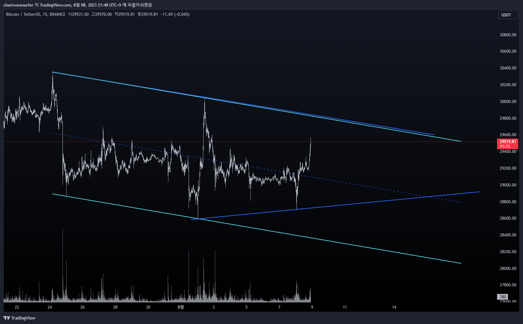Click the time axis label 30
The image size is (523, 324).
[148, 307]
